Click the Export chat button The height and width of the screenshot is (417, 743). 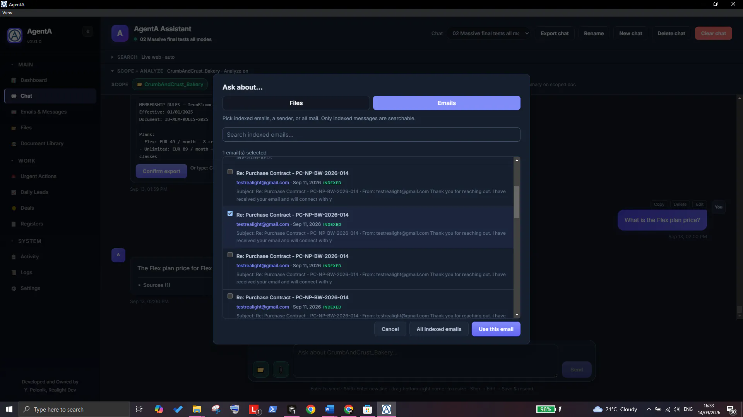coord(555,34)
